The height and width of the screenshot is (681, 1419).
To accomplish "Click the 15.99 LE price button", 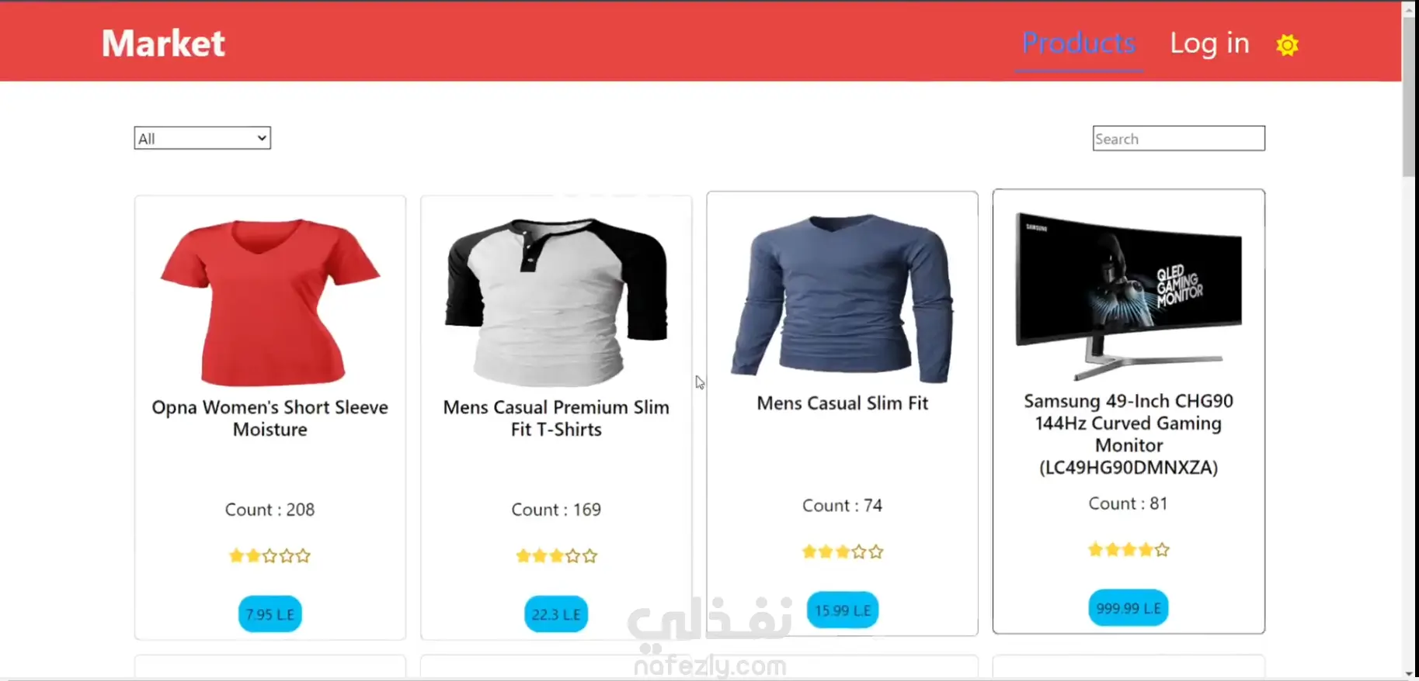I will tap(843, 610).
